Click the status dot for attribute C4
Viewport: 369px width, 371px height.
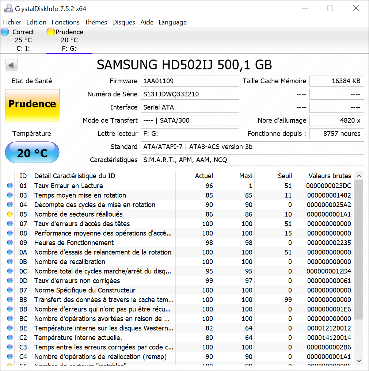(10, 356)
